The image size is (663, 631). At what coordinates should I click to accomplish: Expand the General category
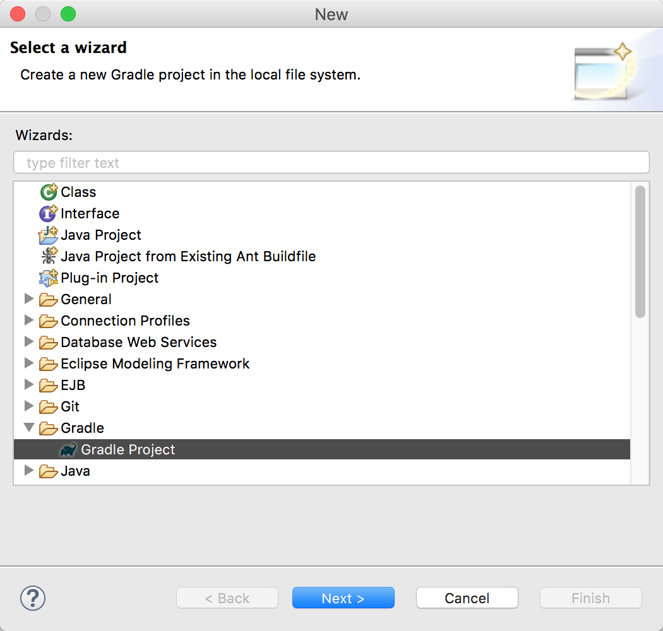29,299
